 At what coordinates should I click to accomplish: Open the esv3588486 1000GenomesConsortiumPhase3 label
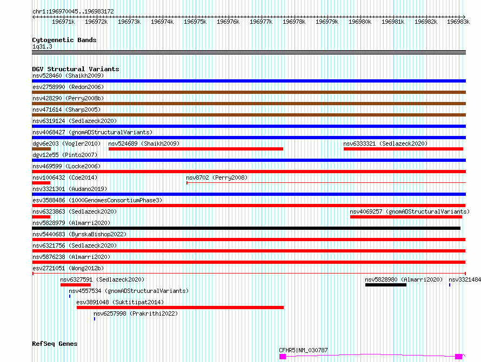click(x=97, y=200)
